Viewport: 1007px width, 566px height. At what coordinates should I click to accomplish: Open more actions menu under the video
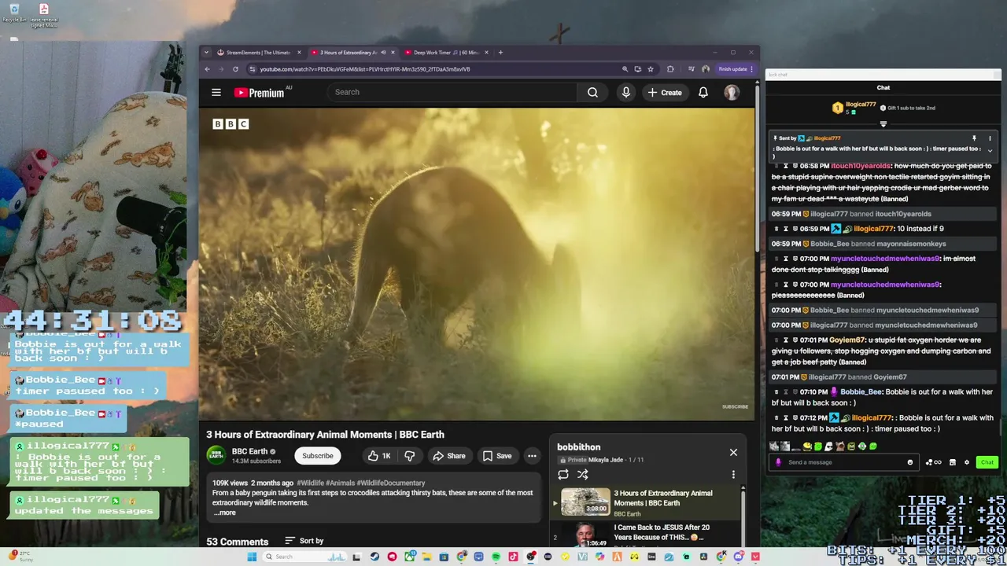pos(532,456)
